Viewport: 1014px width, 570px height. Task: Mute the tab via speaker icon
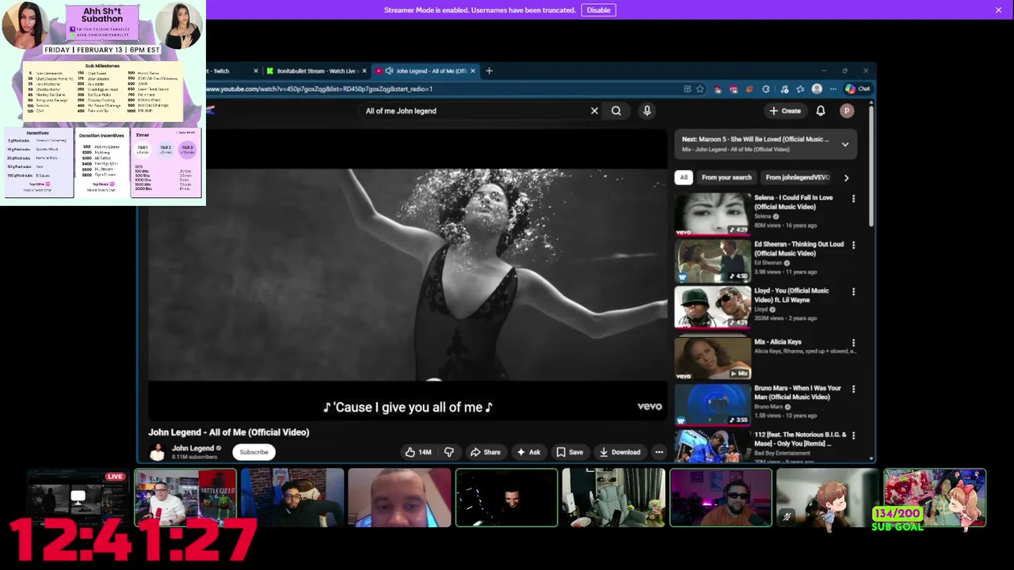388,71
